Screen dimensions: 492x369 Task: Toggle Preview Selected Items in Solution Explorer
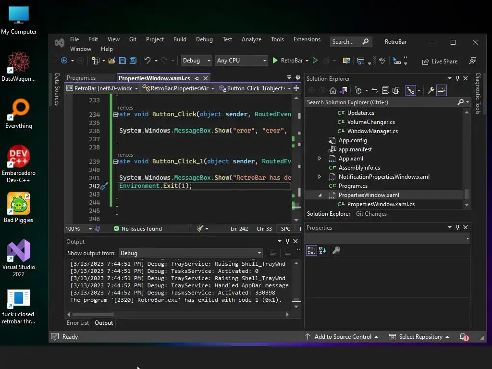click(x=441, y=91)
